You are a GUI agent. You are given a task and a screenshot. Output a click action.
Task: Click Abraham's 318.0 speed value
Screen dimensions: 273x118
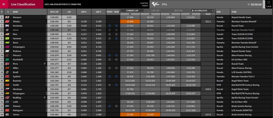coord(208,89)
